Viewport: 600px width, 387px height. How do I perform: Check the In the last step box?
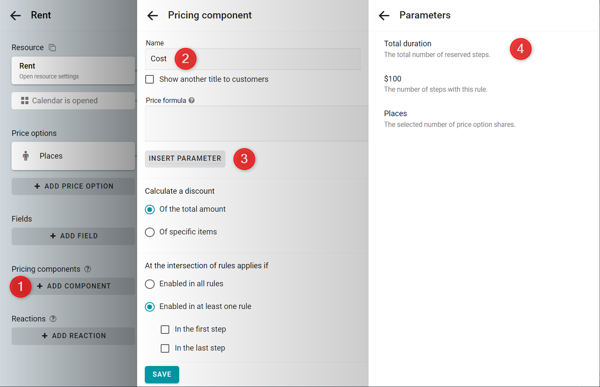tap(165, 348)
